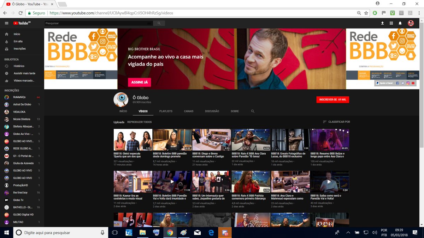Open the Mail app in taskbar

click(198, 232)
